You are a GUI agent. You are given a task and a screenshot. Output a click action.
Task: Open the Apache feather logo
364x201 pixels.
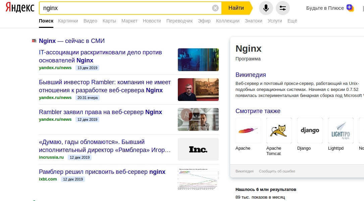coord(248,131)
